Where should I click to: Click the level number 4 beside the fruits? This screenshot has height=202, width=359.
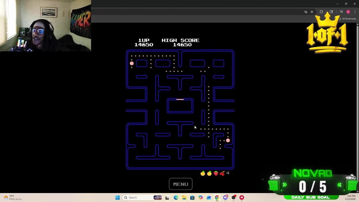coord(228,173)
